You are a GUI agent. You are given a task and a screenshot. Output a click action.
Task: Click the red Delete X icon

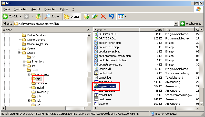(103, 16)
